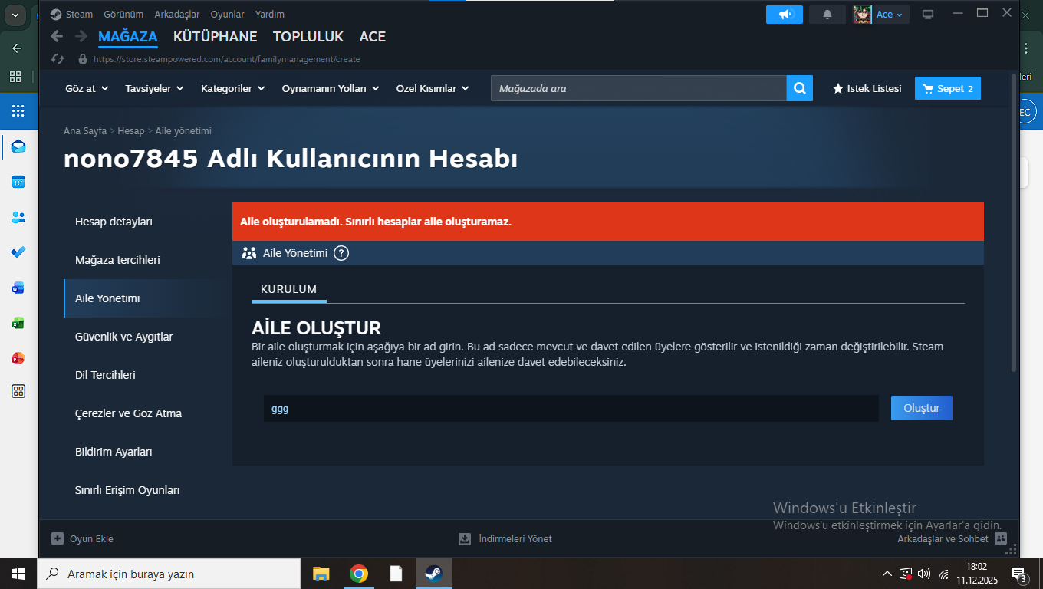Go to the MAĞAZA tab
The height and width of the screenshot is (589, 1043).
[x=128, y=36]
